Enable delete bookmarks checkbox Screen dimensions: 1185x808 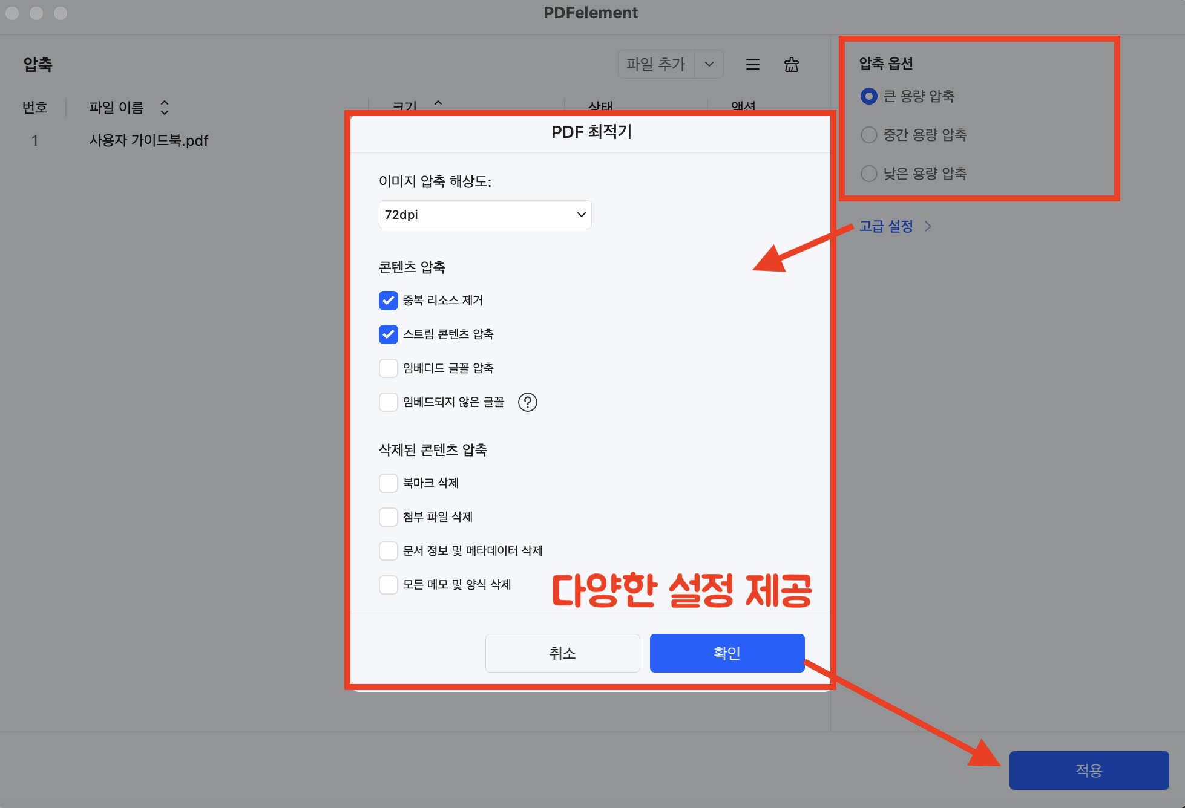388,483
